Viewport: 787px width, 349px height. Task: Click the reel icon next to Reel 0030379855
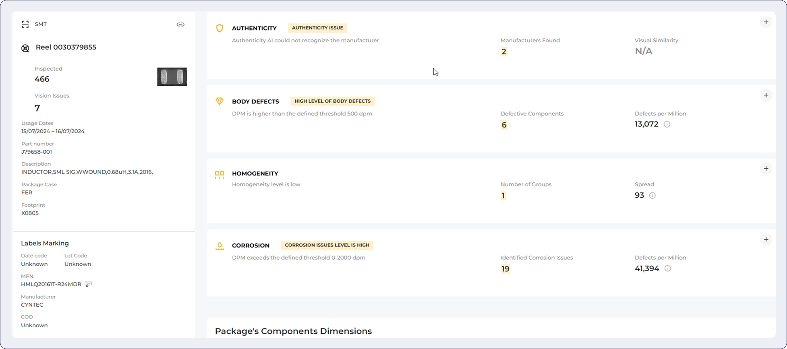(25, 48)
